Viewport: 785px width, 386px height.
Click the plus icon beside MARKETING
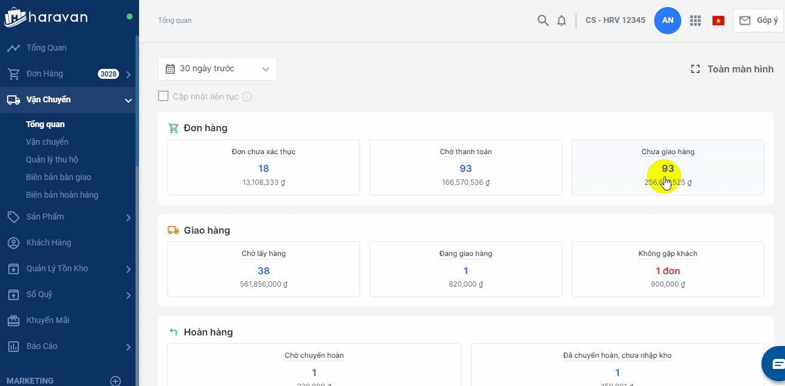(116, 381)
